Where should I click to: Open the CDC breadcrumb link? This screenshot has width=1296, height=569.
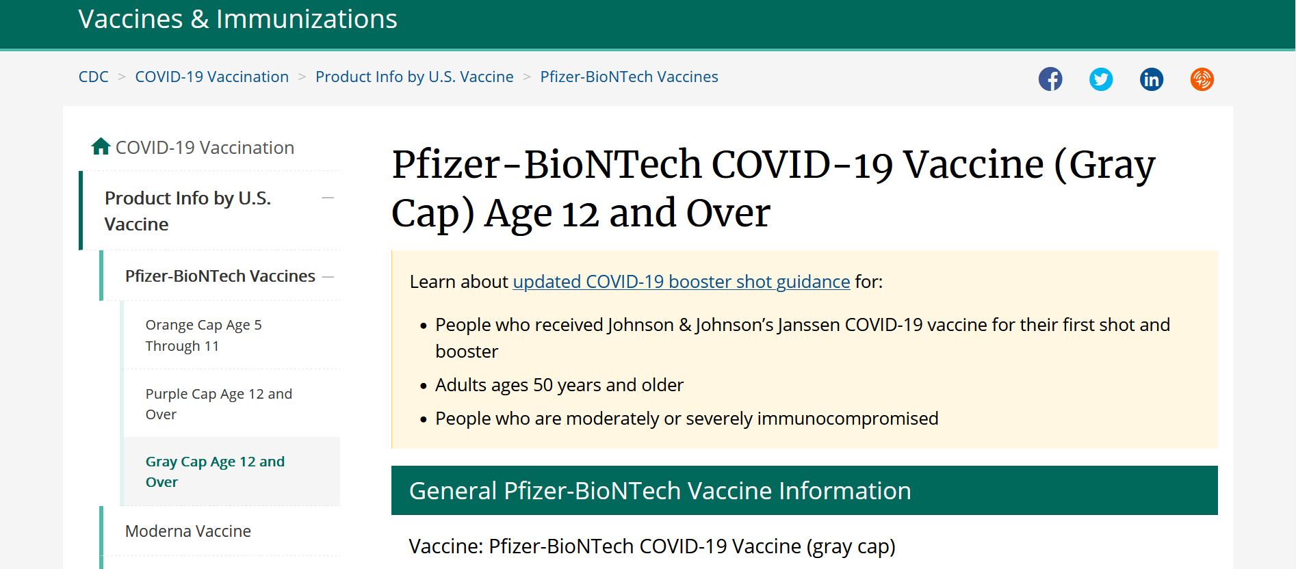coord(94,77)
